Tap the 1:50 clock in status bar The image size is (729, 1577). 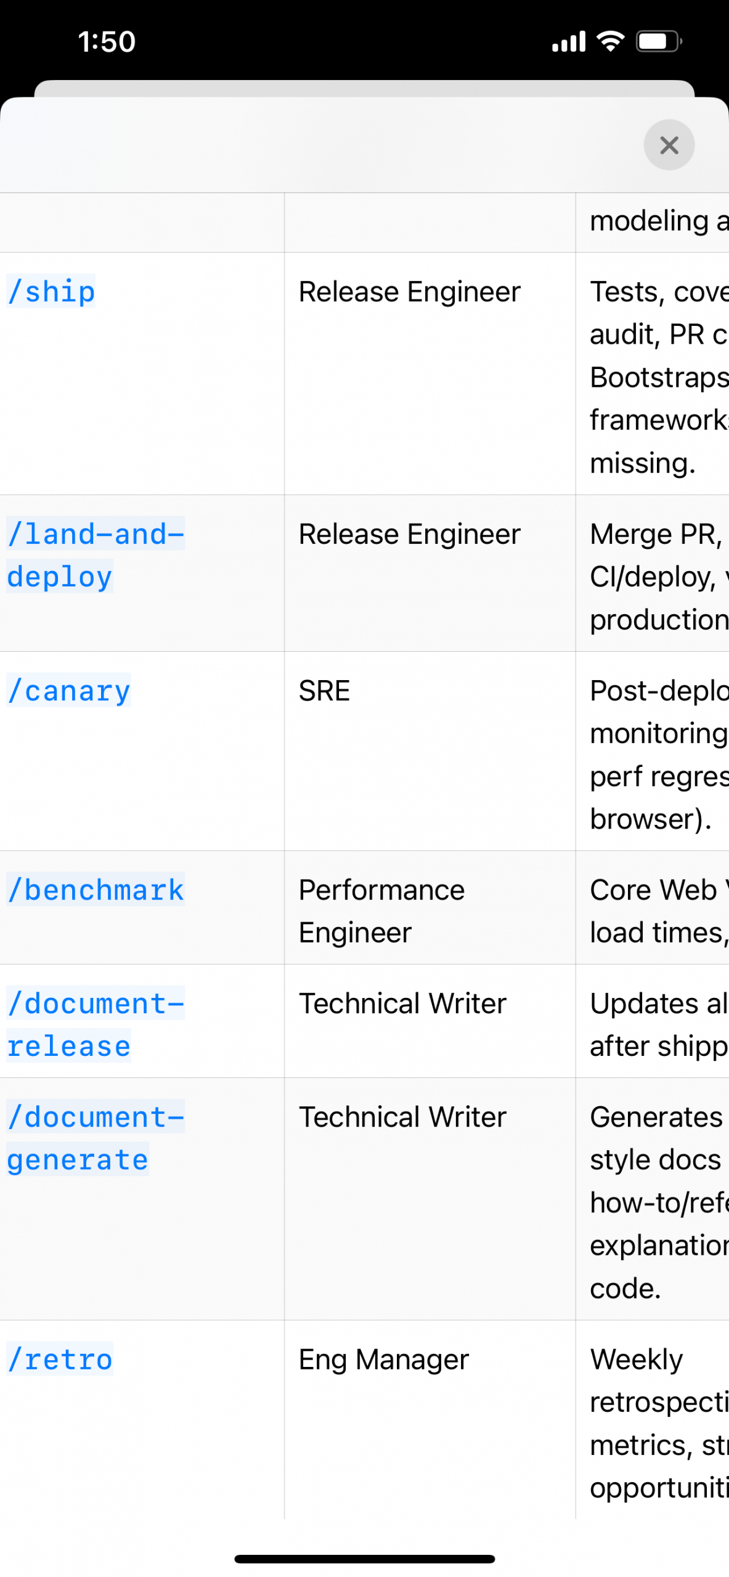[x=107, y=42]
